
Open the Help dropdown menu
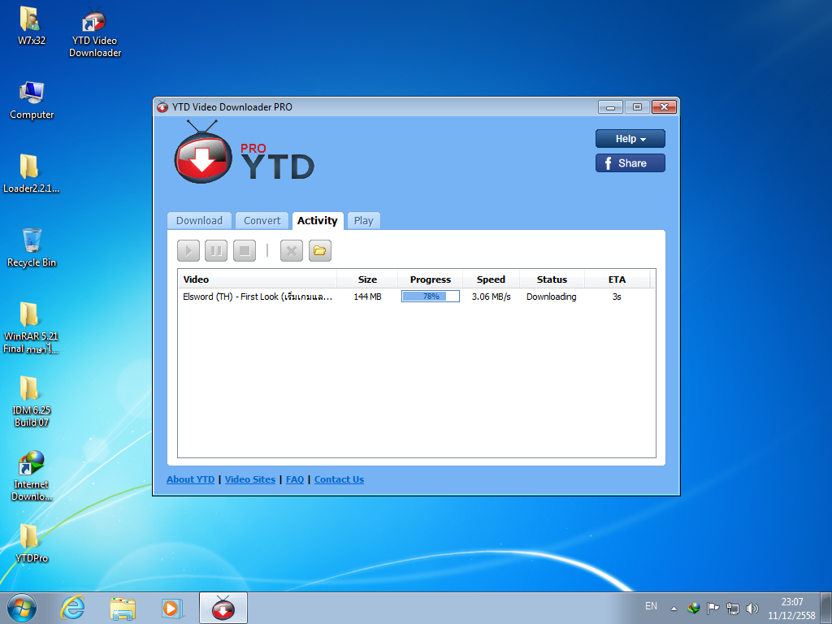[630, 138]
